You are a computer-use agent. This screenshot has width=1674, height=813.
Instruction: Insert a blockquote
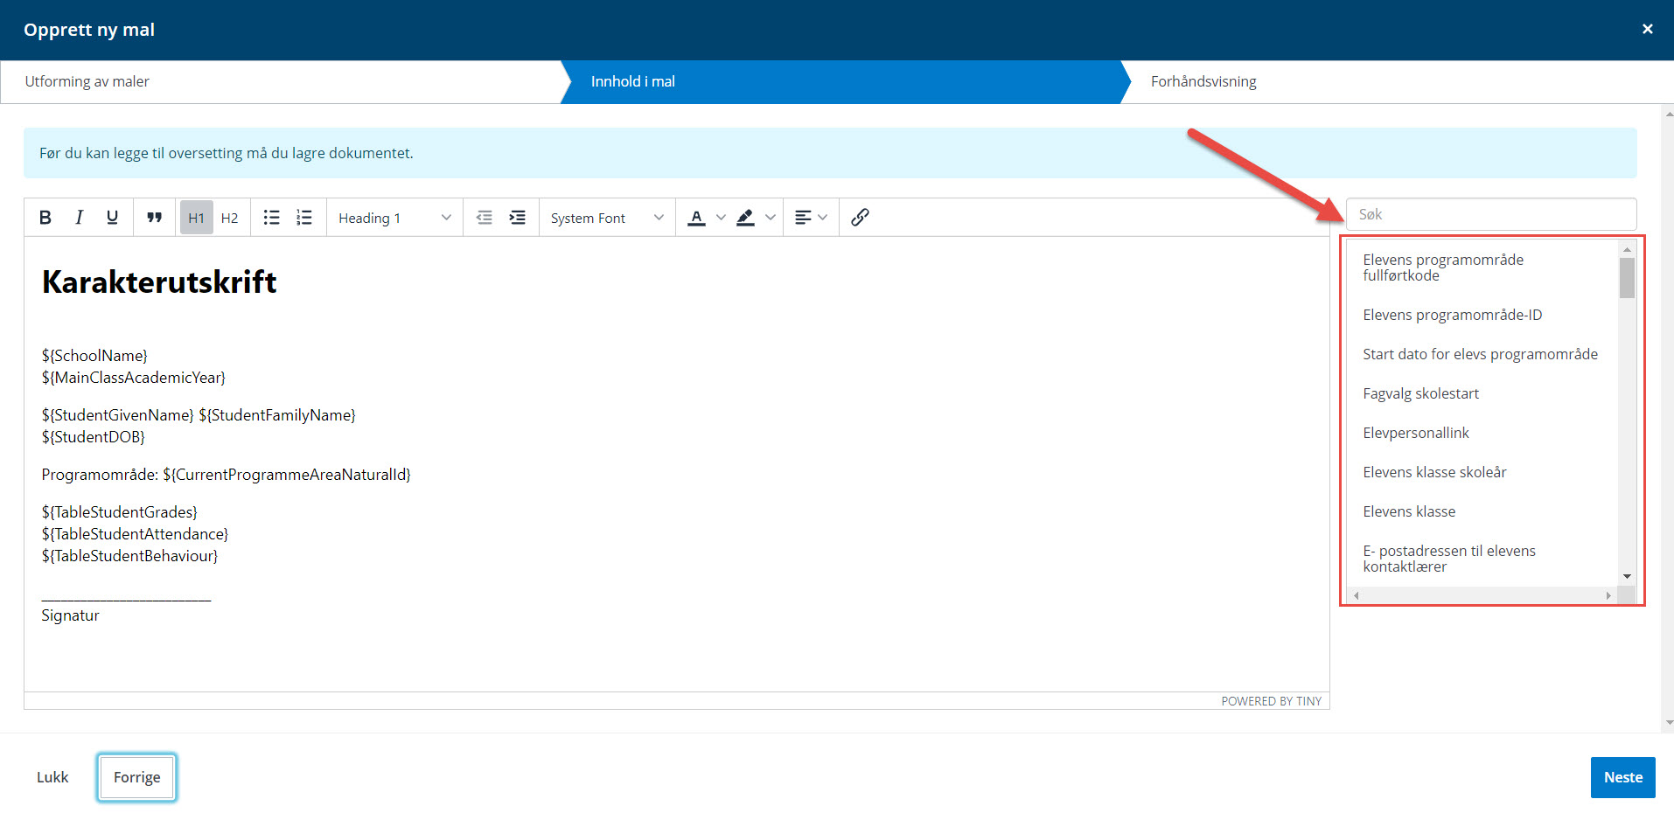pyautogui.click(x=155, y=218)
